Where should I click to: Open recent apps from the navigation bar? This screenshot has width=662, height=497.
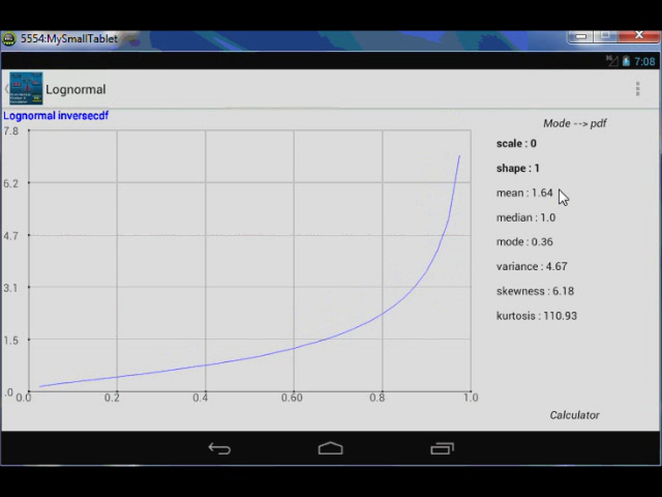pos(442,448)
